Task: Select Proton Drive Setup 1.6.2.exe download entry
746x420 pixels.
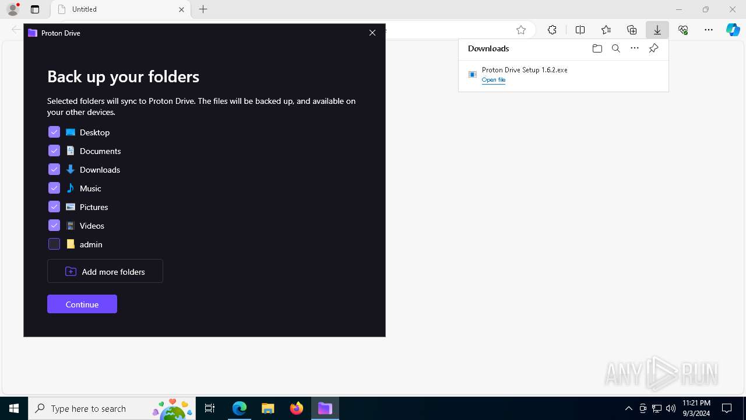Action: (x=563, y=74)
